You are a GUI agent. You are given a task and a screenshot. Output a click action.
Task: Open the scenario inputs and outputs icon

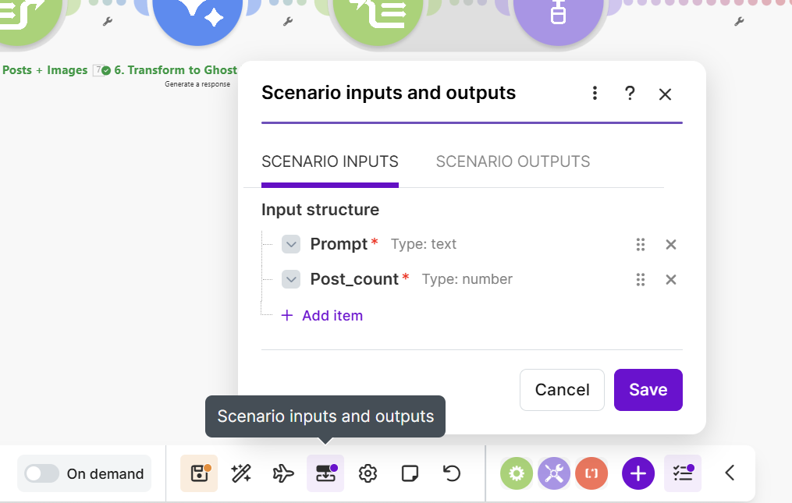[x=325, y=473]
